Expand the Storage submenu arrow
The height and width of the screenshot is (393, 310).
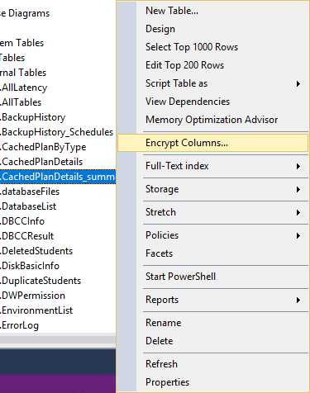[x=298, y=189]
